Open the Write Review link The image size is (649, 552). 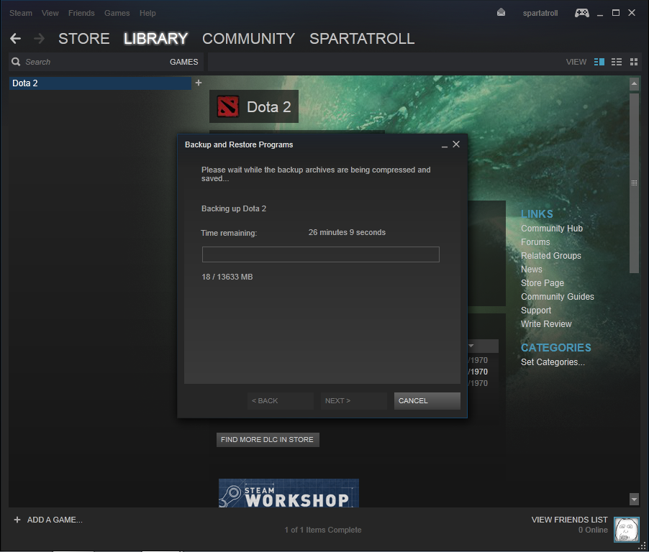pos(546,323)
